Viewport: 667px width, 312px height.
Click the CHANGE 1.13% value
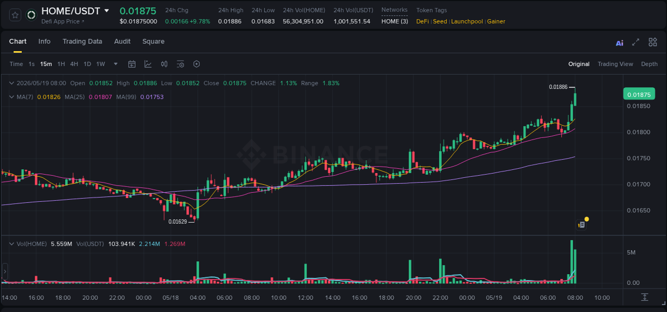coord(289,83)
